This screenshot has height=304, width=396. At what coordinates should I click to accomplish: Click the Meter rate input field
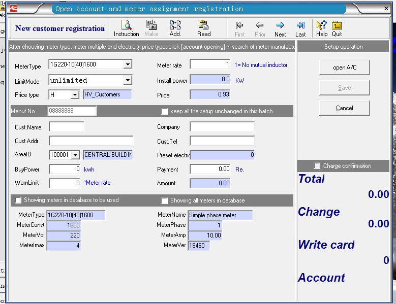[x=210, y=64]
